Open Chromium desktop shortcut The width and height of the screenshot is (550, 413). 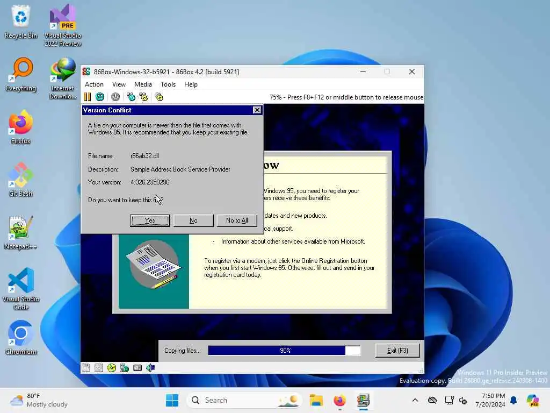click(x=21, y=338)
